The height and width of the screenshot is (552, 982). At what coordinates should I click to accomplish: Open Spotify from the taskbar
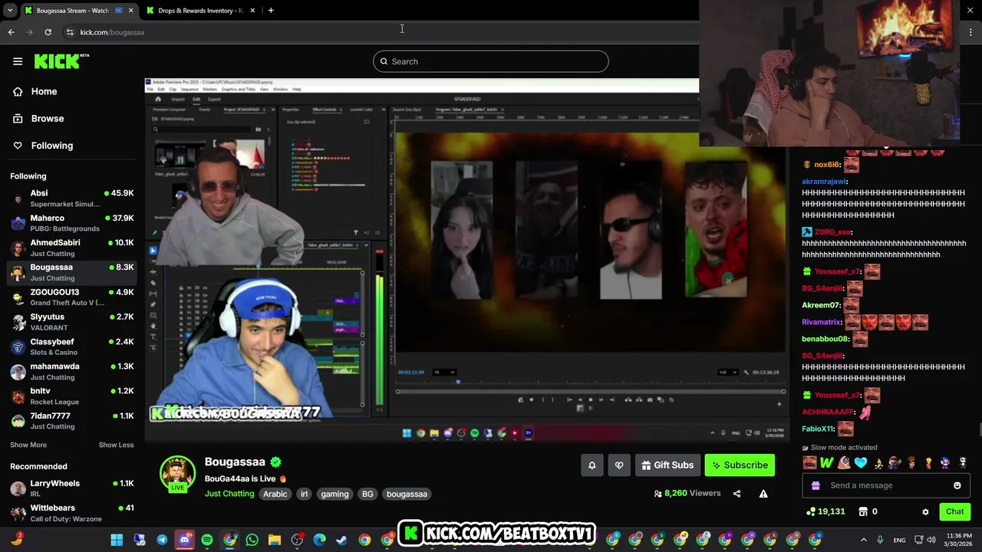(207, 540)
